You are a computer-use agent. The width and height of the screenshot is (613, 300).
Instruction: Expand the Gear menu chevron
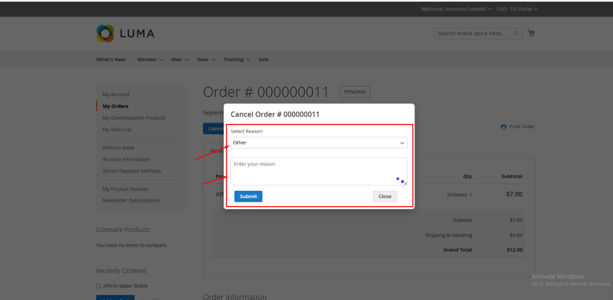[x=213, y=60]
